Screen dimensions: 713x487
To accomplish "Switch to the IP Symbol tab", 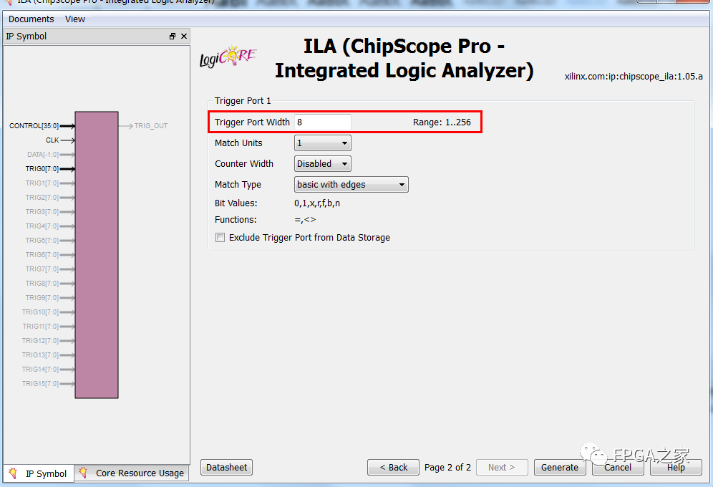I will [39, 473].
